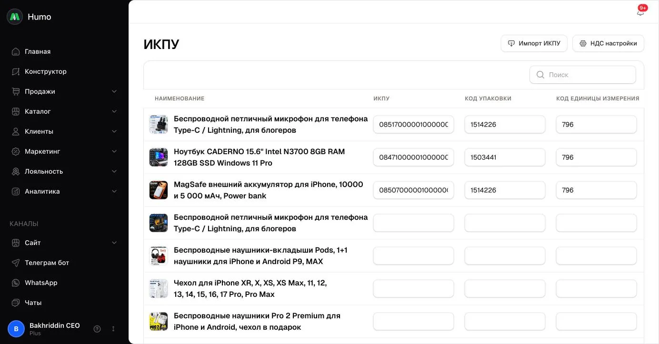The width and height of the screenshot is (659, 344).
Task: Expand the Продажи menu chevron
Action: coord(114,91)
